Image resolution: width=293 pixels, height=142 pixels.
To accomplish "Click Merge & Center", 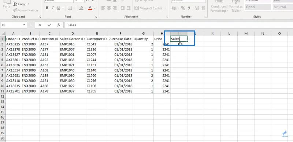I will (148, 8).
